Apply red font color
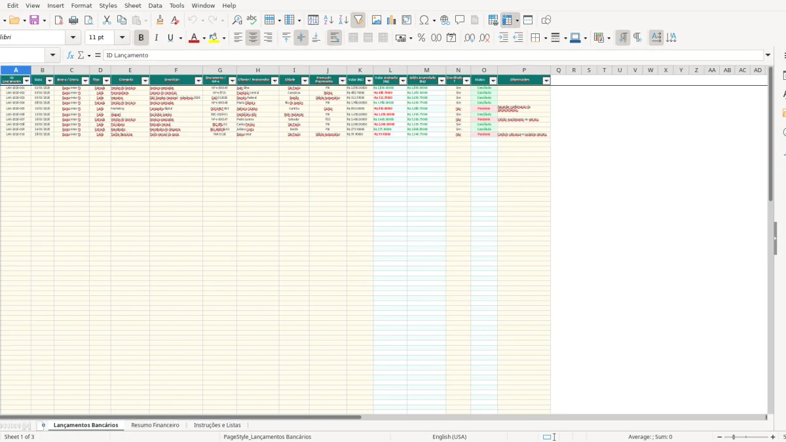The height and width of the screenshot is (442, 786). (193, 38)
